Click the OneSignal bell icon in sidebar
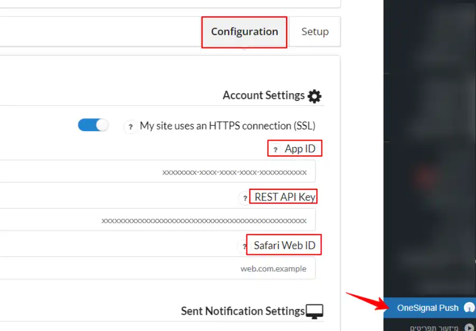The width and height of the screenshot is (476, 331). (469, 307)
